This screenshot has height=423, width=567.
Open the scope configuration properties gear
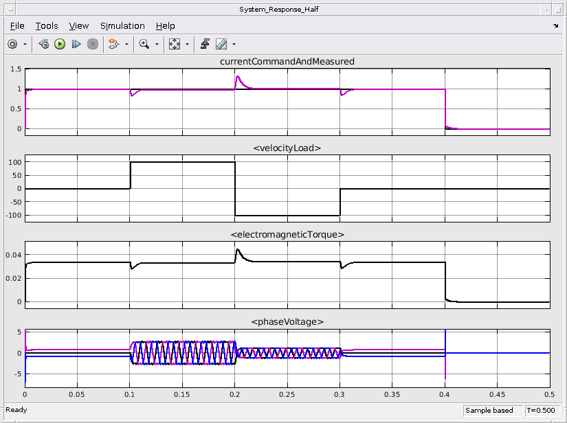[x=12, y=44]
